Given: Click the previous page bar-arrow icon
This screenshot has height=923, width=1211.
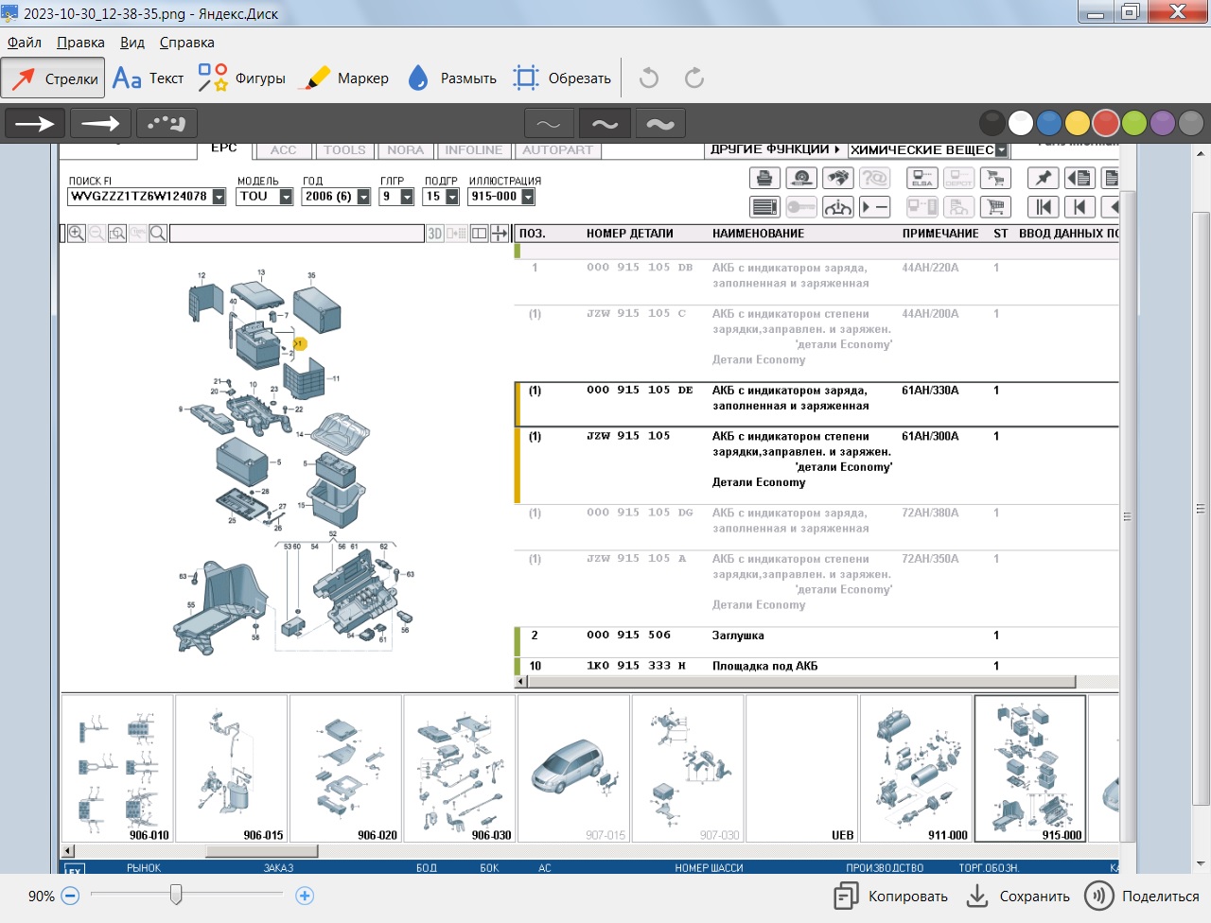Looking at the screenshot, I should tap(1079, 207).
